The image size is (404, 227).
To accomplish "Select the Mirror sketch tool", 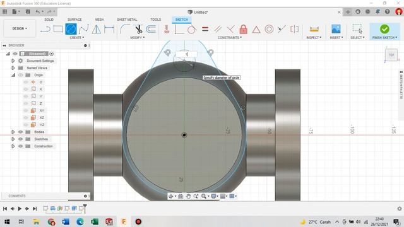I will click(97, 29).
